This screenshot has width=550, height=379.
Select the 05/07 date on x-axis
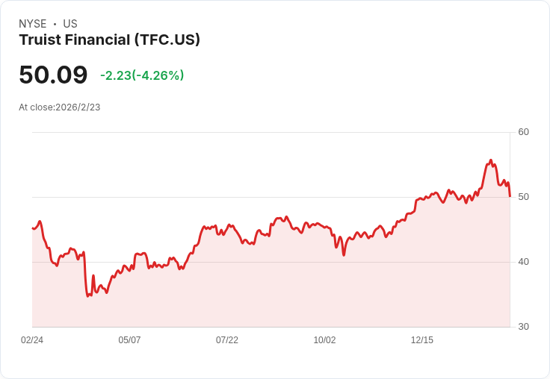129,340
